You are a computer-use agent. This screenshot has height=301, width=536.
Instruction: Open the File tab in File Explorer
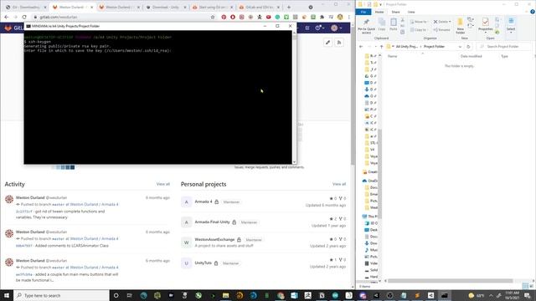363,12
